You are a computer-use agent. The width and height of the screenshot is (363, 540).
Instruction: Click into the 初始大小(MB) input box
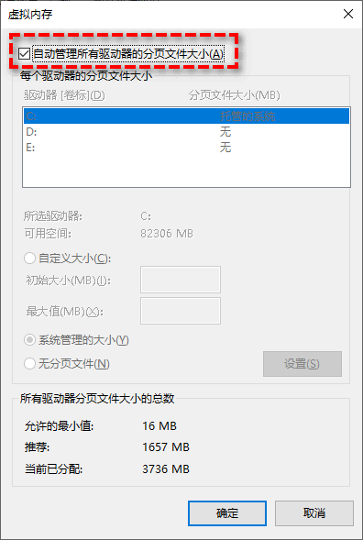(x=181, y=280)
